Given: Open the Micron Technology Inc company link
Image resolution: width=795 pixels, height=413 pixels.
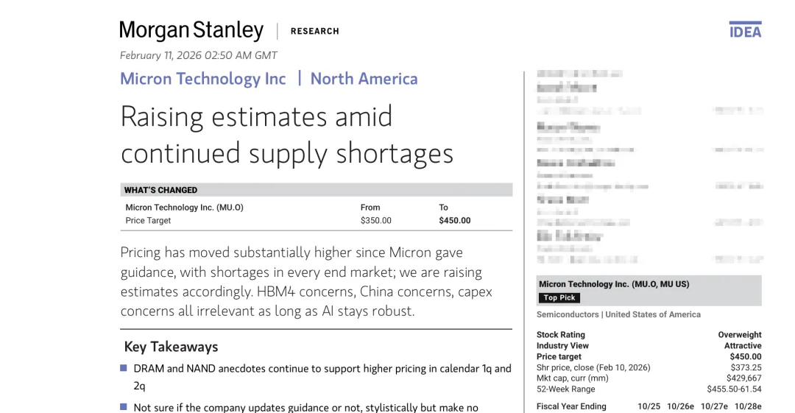Looking at the screenshot, I should point(203,79).
